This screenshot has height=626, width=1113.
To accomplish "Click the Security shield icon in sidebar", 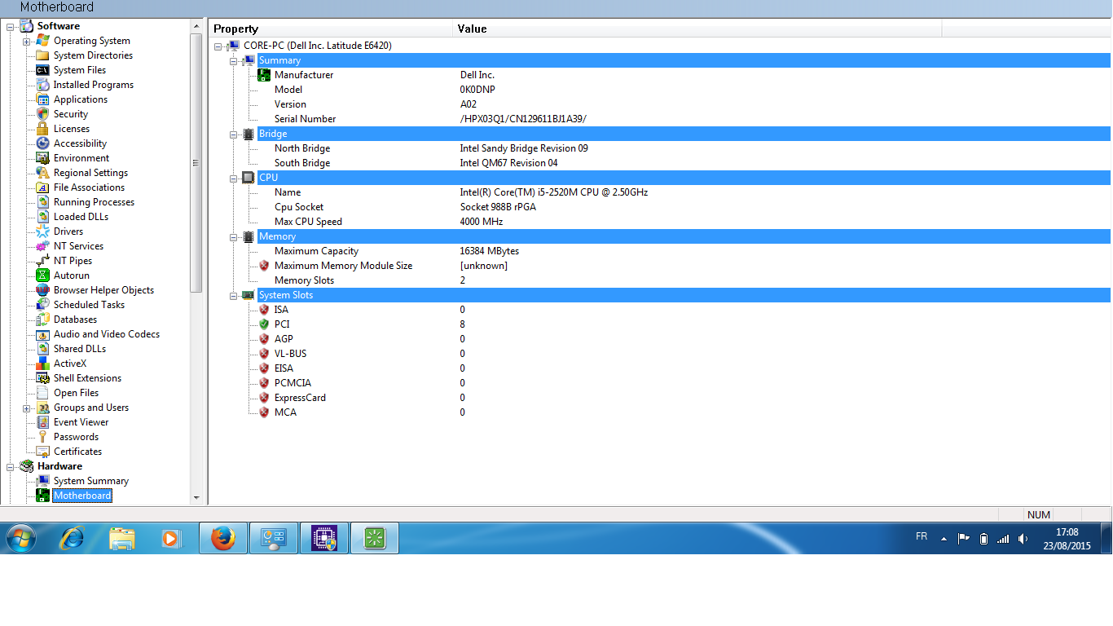I will (x=42, y=114).
